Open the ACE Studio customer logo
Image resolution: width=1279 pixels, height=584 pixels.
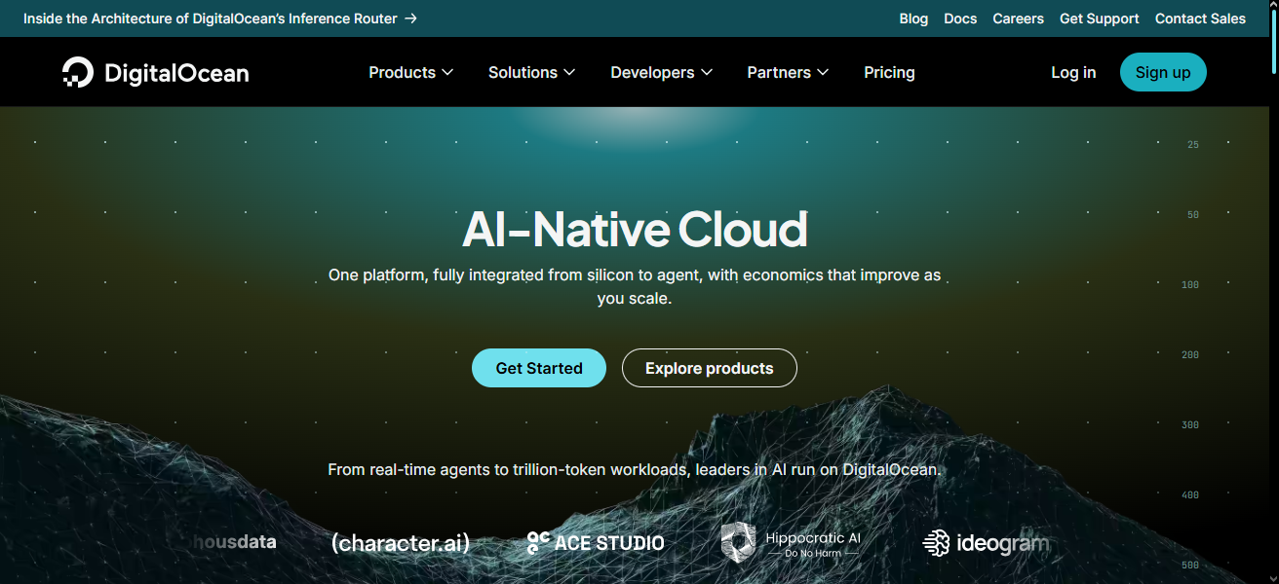click(x=596, y=543)
